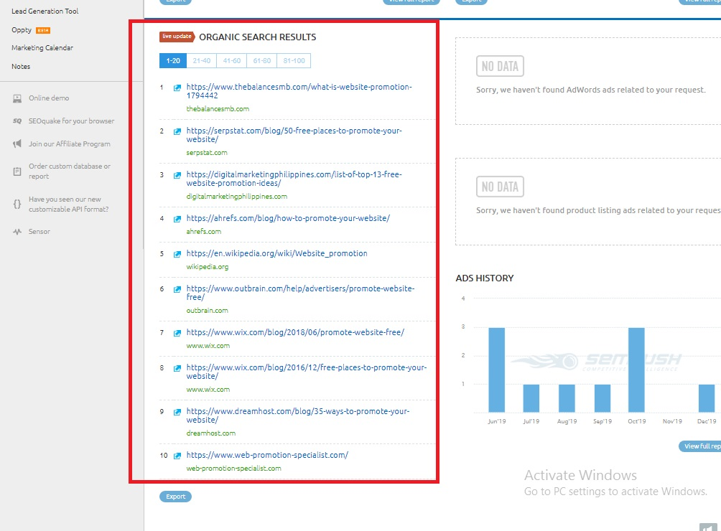Viewport: 721px width, 531px height.
Task: Click green outbrain.com domain text
Action: (207, 311)
